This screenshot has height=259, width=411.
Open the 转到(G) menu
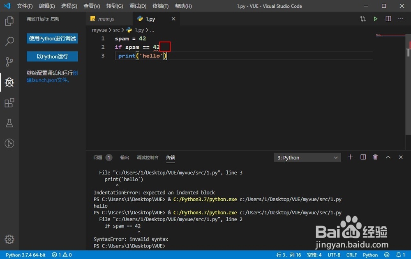[115, 6]
